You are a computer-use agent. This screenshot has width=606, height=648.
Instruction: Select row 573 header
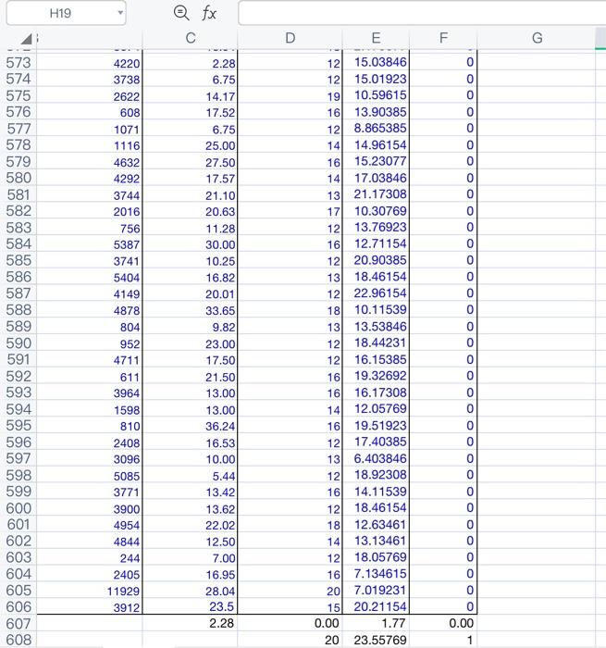pos(19,63)
